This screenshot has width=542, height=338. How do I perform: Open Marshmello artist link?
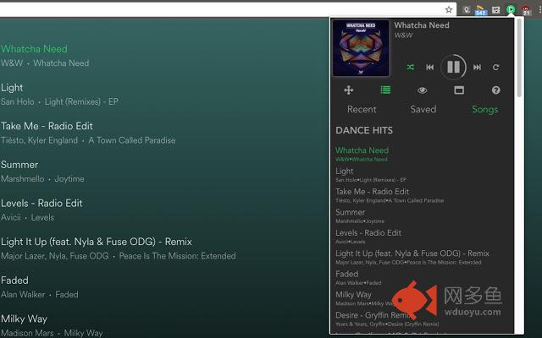click(x=23, y=179)
